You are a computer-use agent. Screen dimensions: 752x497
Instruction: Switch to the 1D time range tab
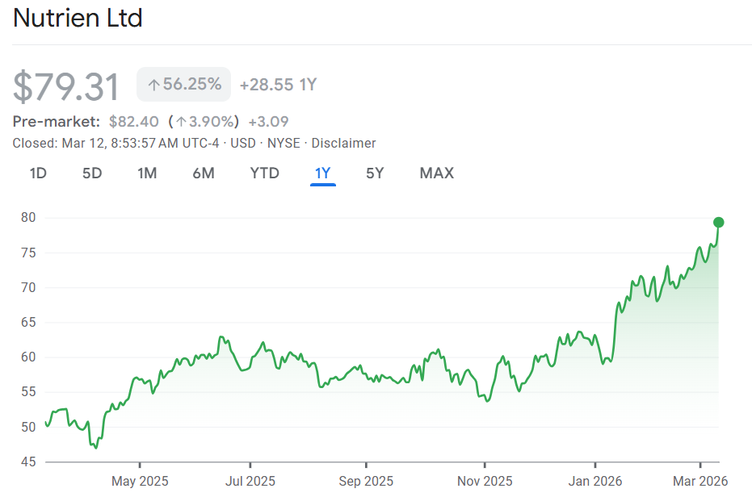[x=38, y=173]
